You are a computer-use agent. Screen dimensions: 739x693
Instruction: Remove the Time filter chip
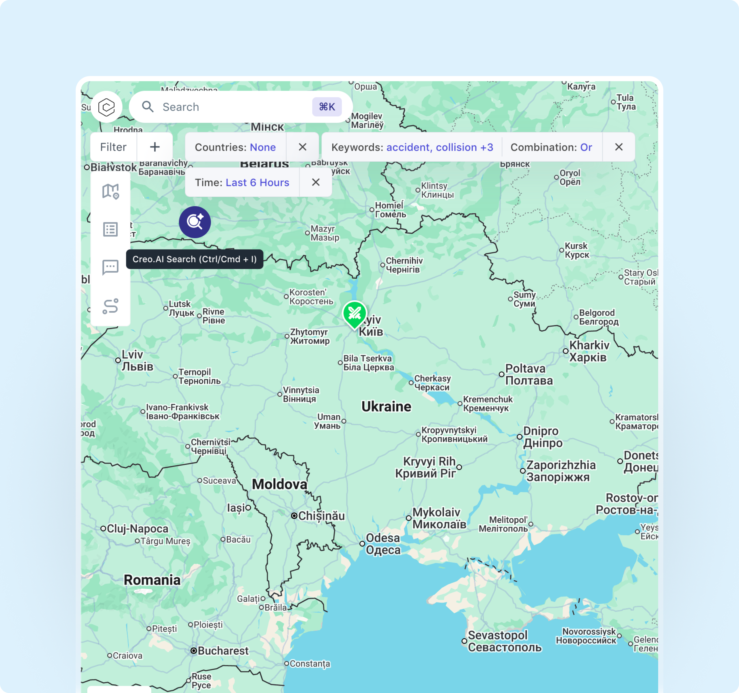pyautogui.click(x=316, y=182)
